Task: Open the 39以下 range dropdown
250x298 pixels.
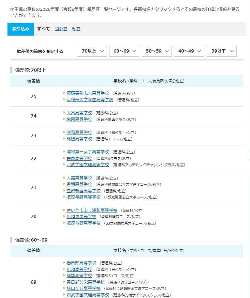Action: (x=222, y=51)
